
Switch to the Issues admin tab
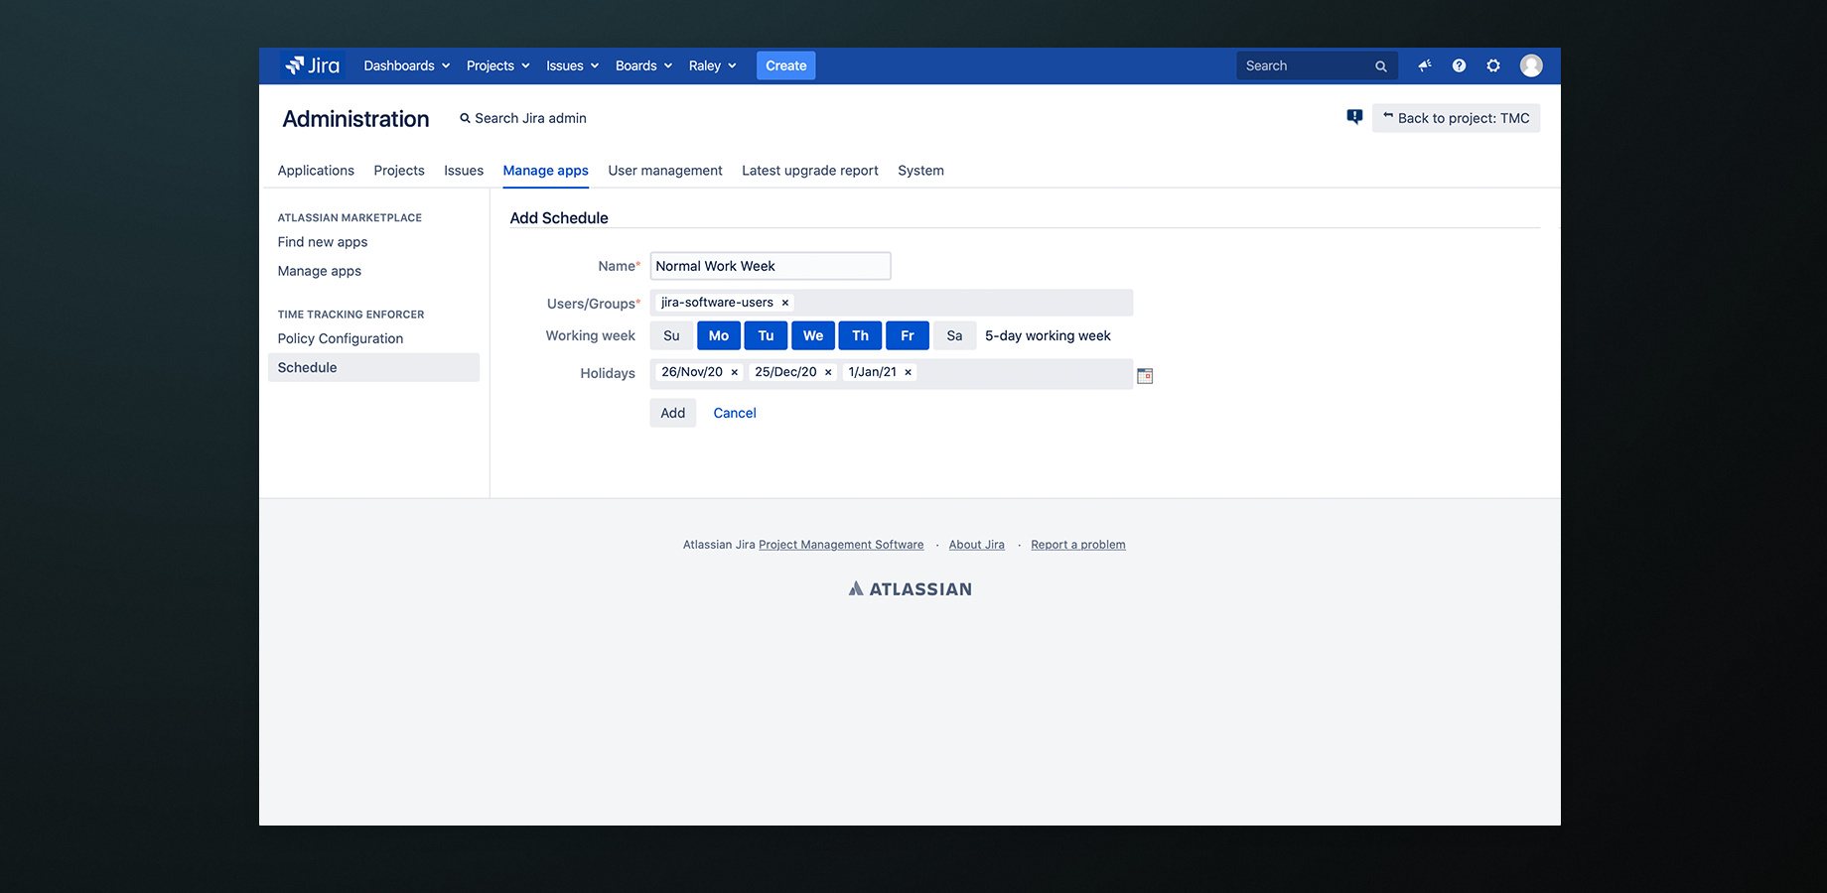point(464,171)
